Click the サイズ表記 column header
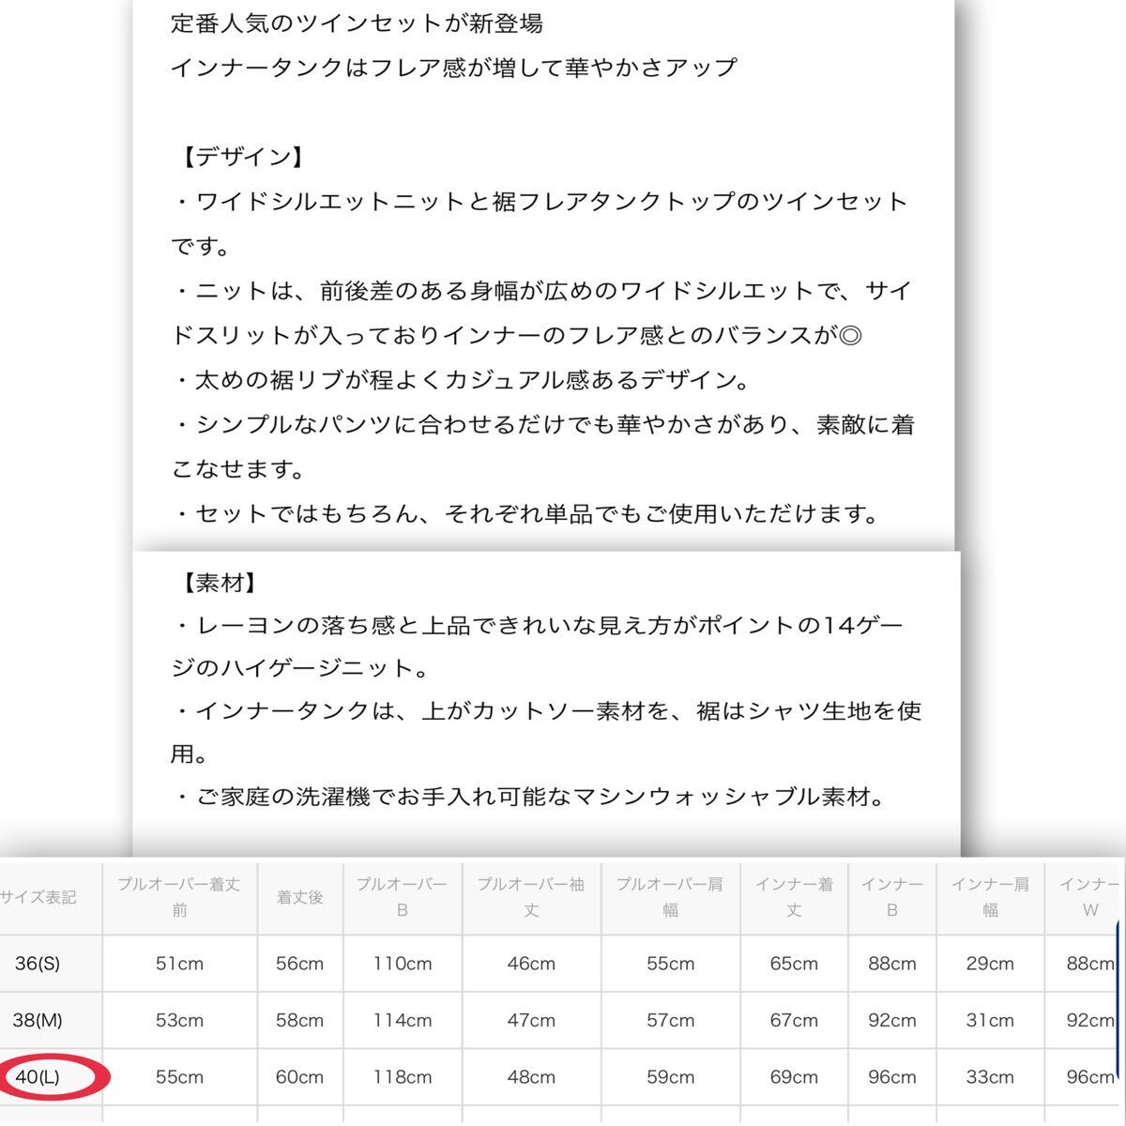The image size is (1126, 1126). pyautogui.click(x=38, y=897)
